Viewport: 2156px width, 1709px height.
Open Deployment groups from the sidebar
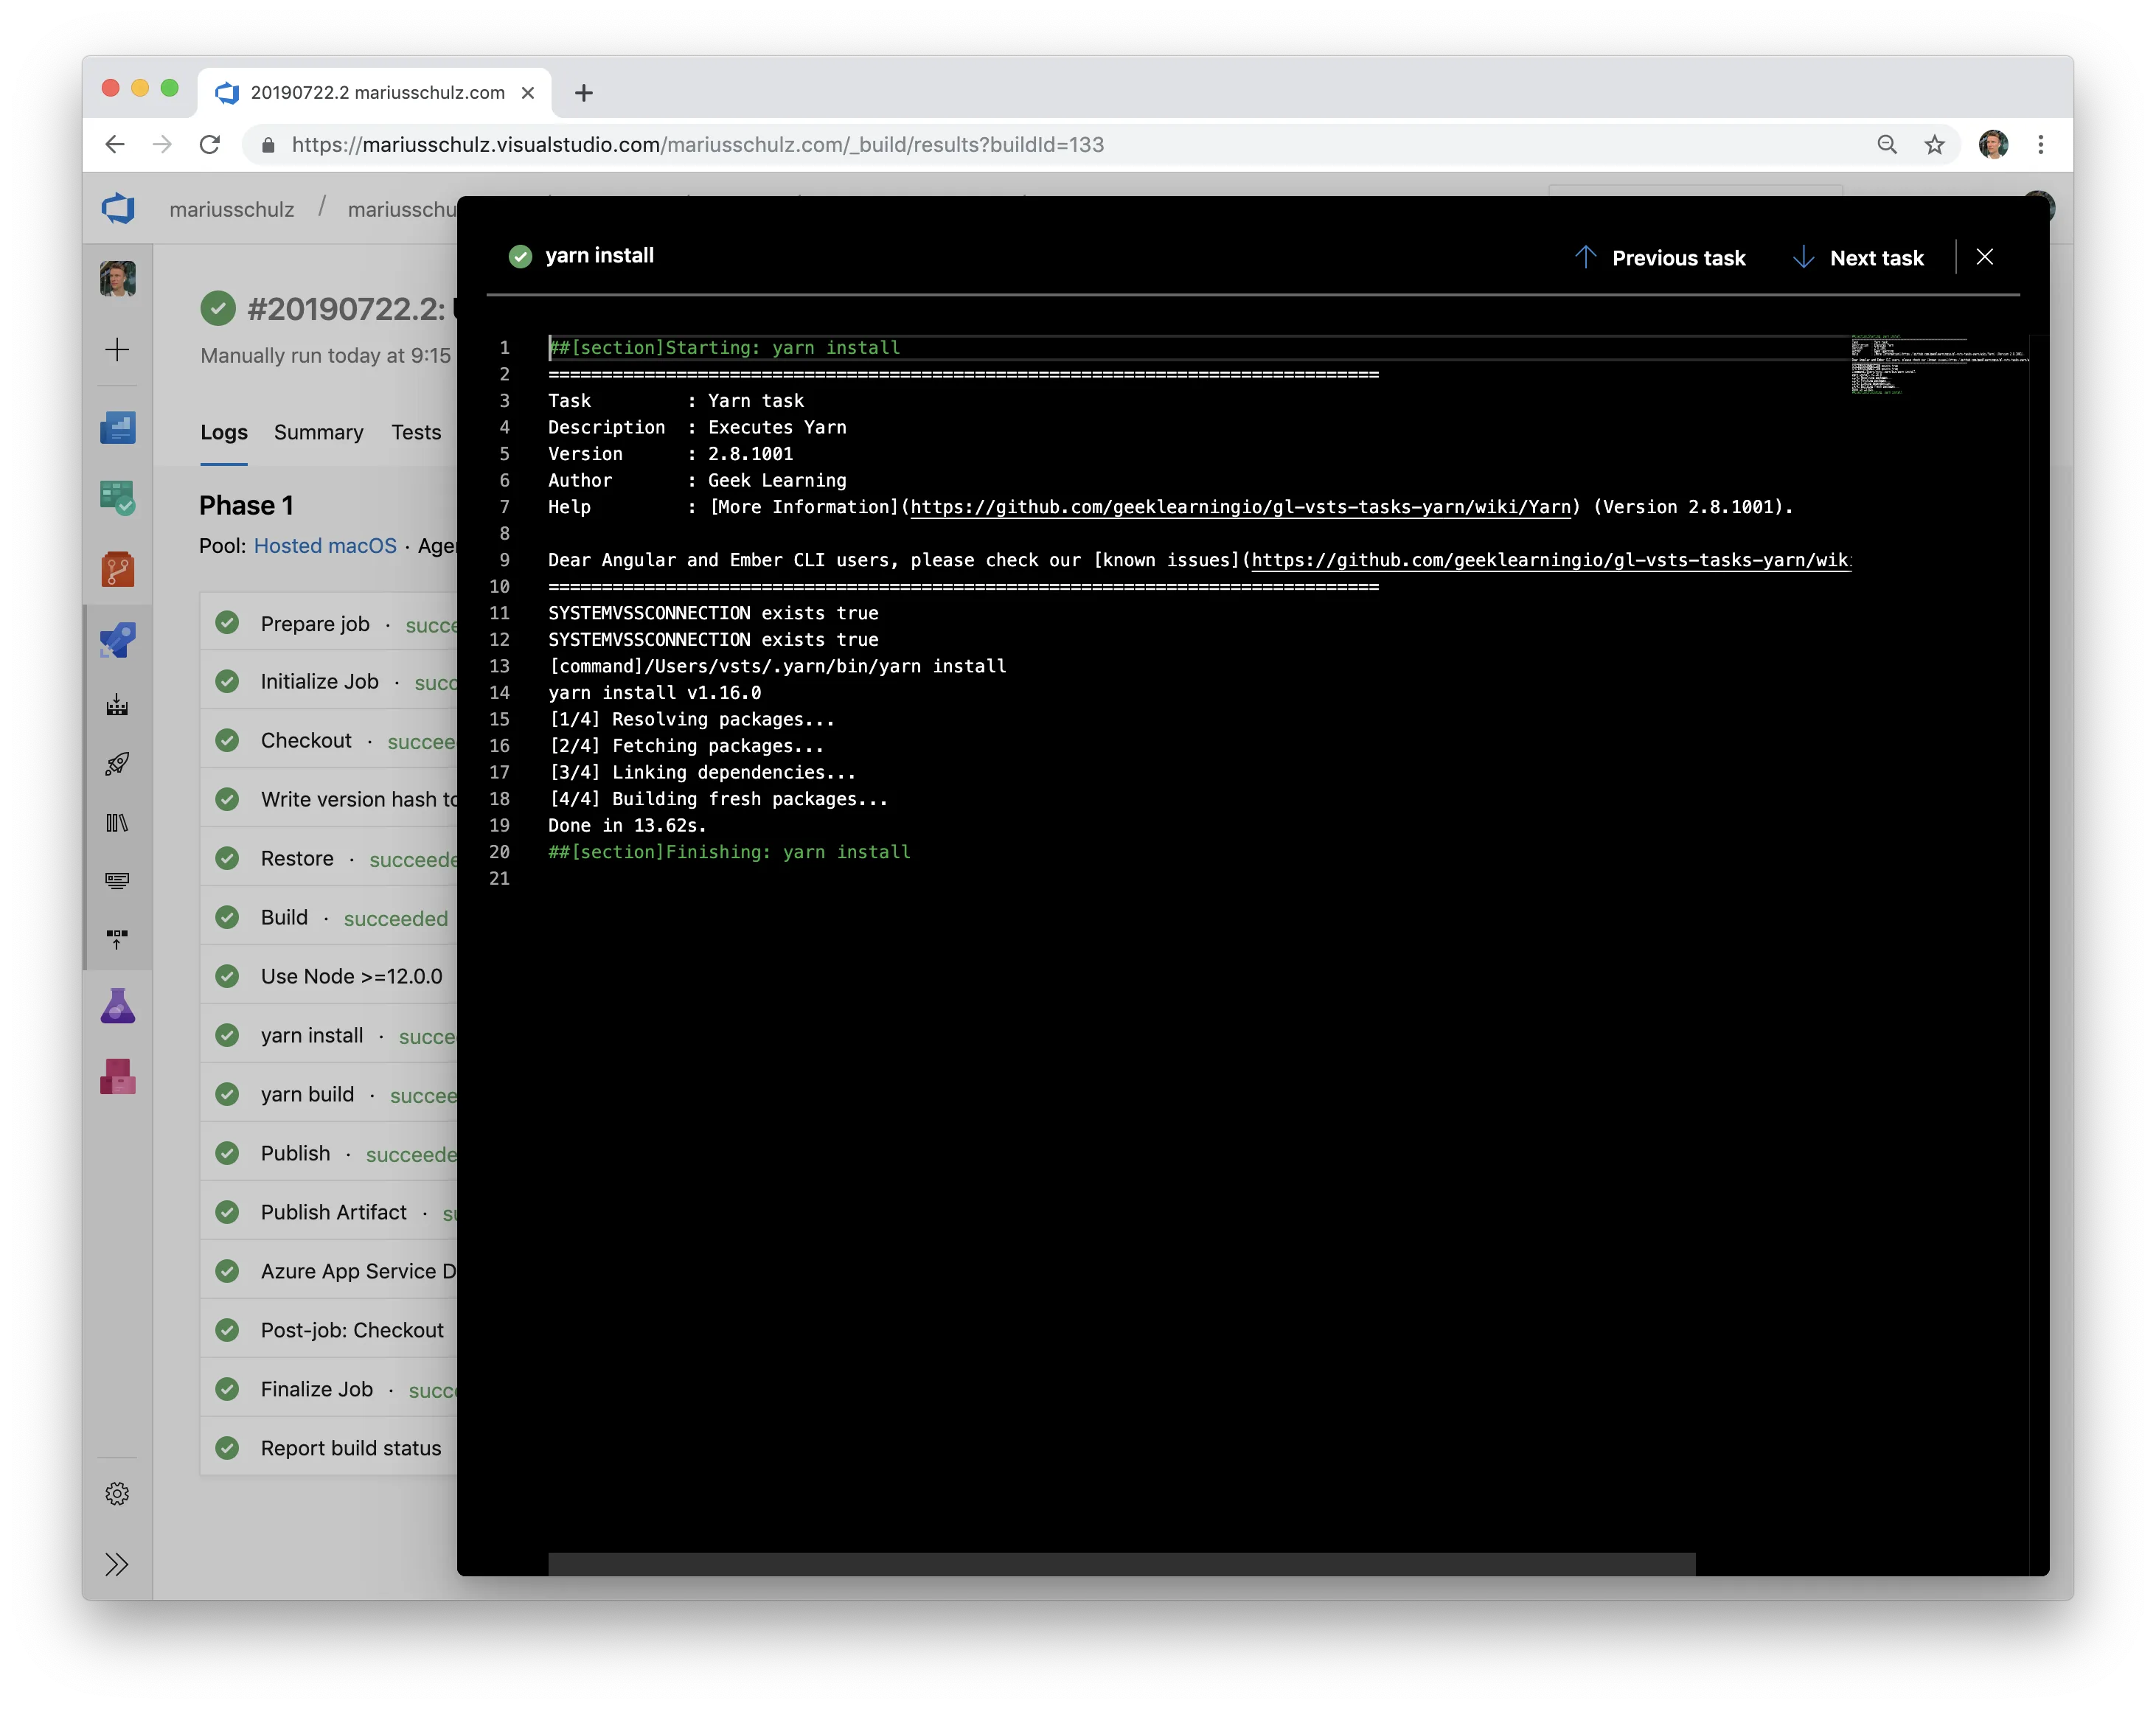[118, 937]
